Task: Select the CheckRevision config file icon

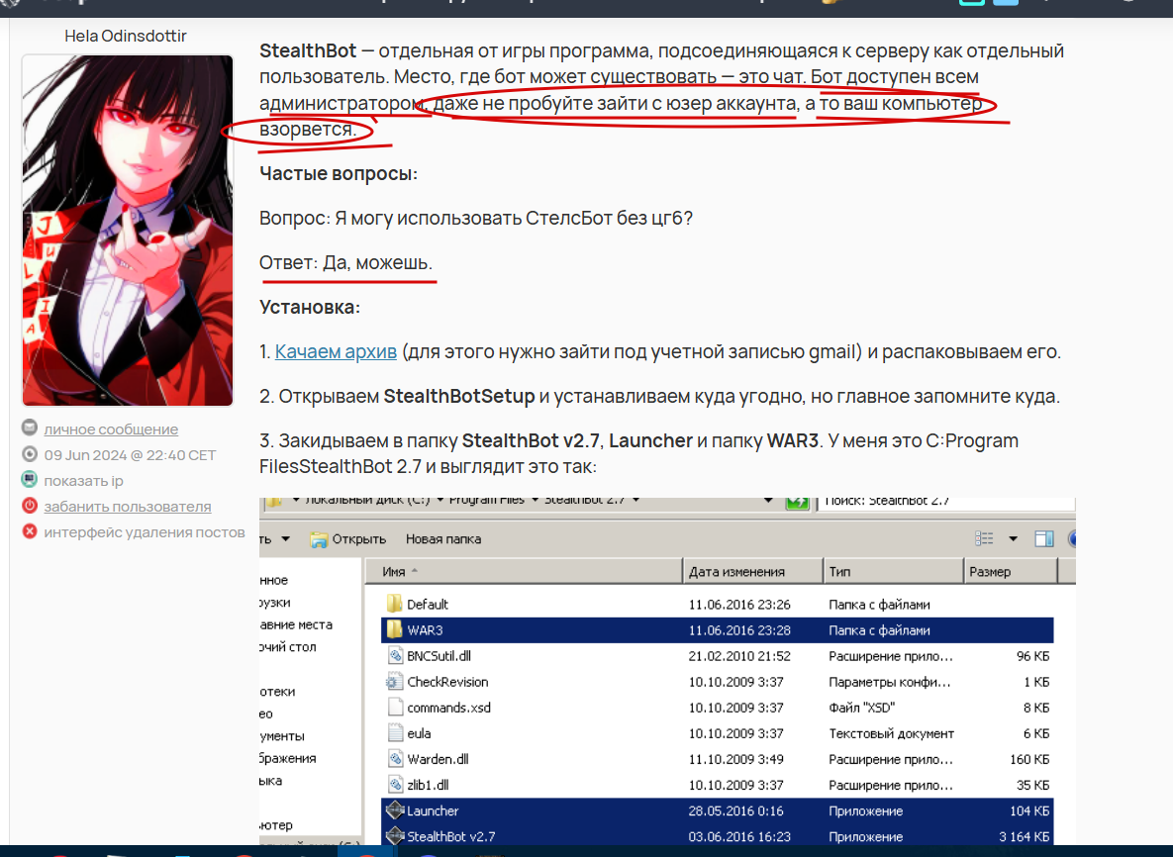Action: (395, 681)
